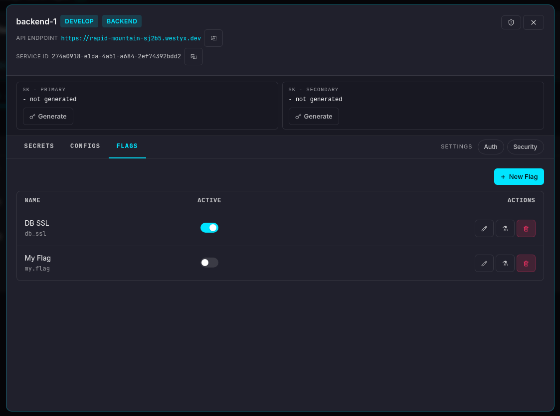Generate the primary SK key
The image size is (560, 416).
[x=48, y=117]
